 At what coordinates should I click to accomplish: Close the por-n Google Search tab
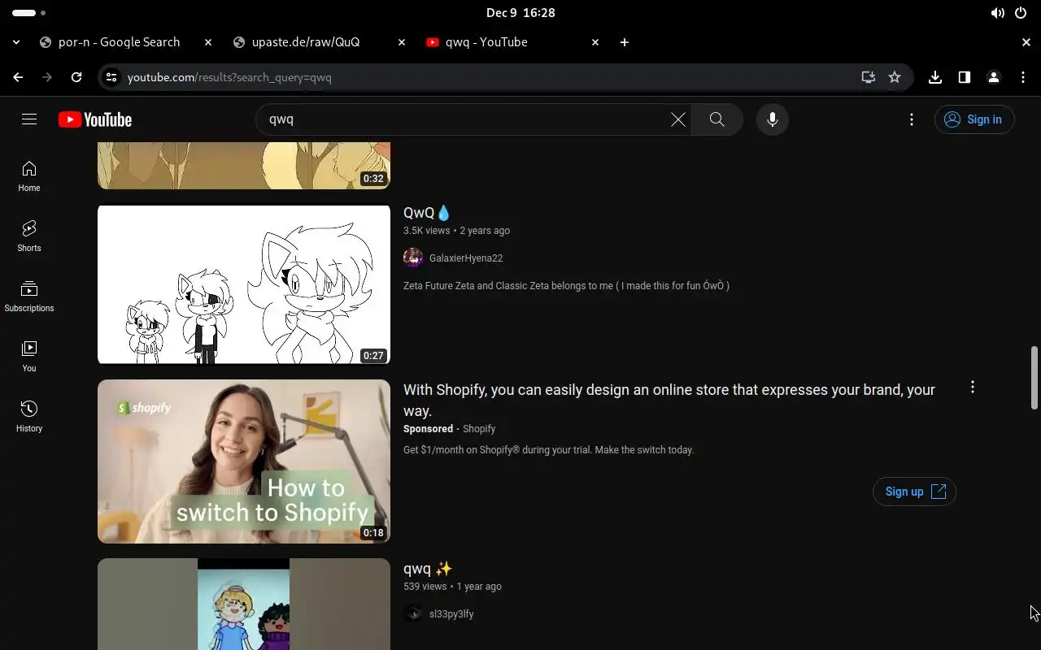coord(208,42)
